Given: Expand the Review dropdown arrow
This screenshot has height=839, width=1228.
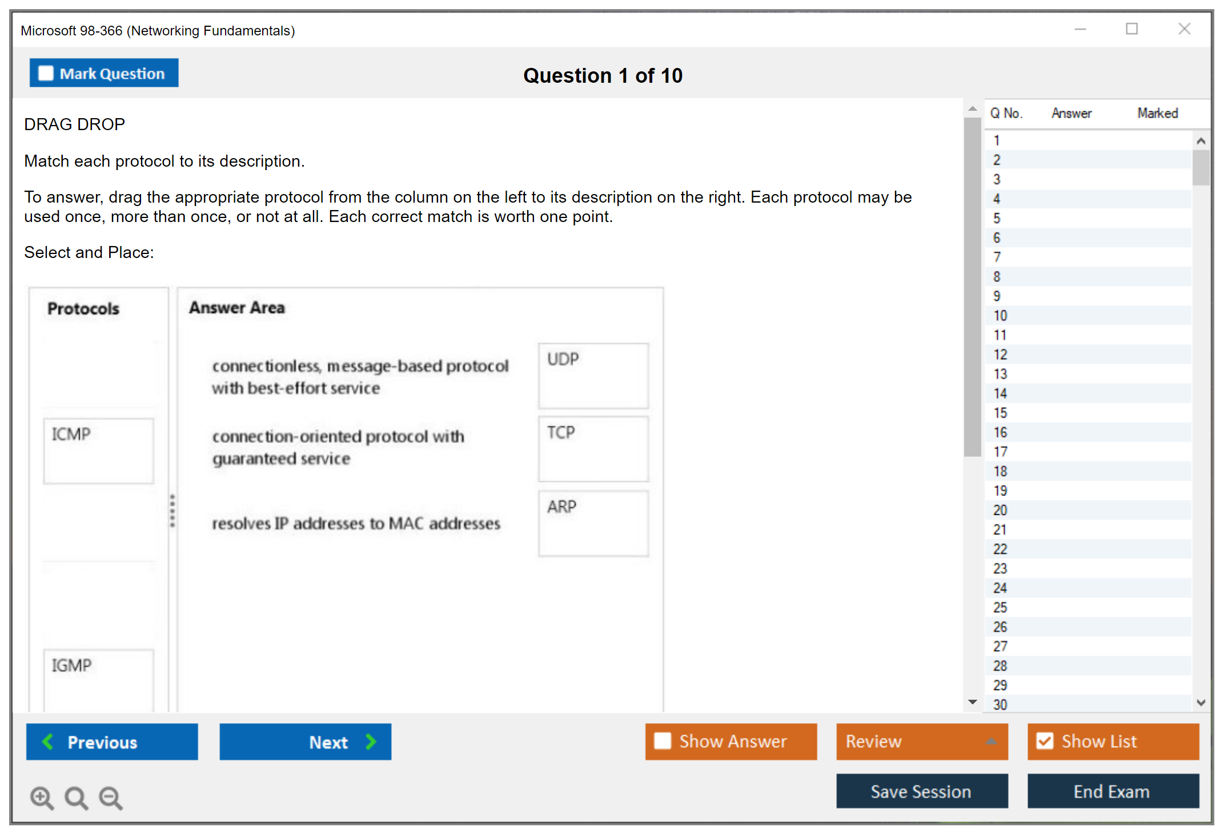Looking at the screenshot, I should coord(991,741).
